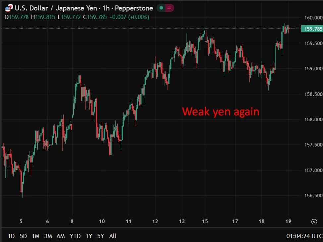Open the 5Y range selector
This screenshot has height=242, width=323.
[101, 236]
